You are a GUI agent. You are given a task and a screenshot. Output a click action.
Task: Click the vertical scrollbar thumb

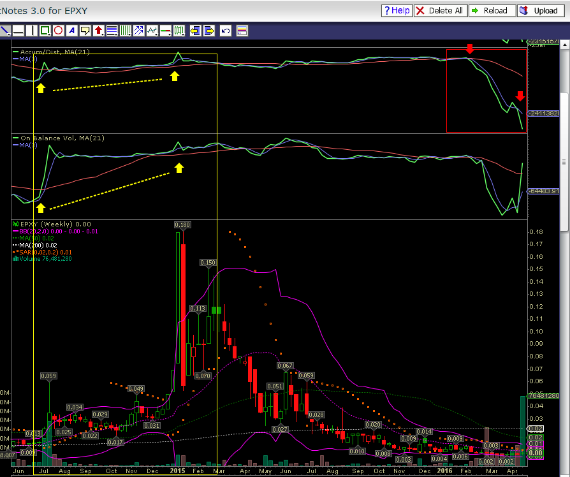(564, 162)
